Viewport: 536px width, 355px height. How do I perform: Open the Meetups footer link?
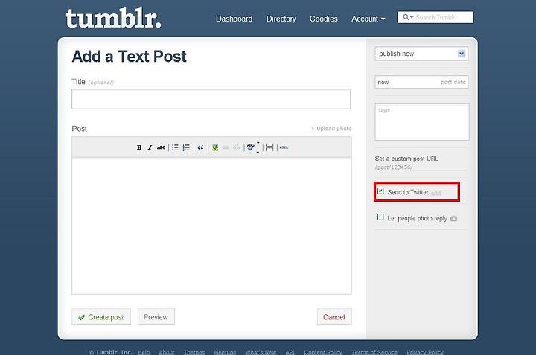pos(225,351)
